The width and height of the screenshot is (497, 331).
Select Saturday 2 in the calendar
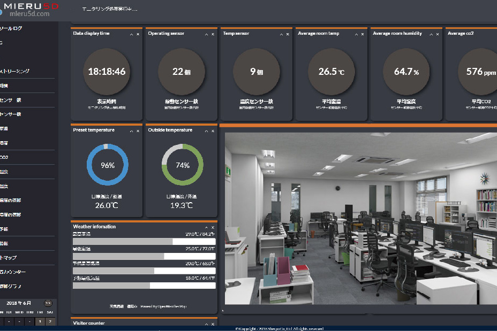click(49, 321)
